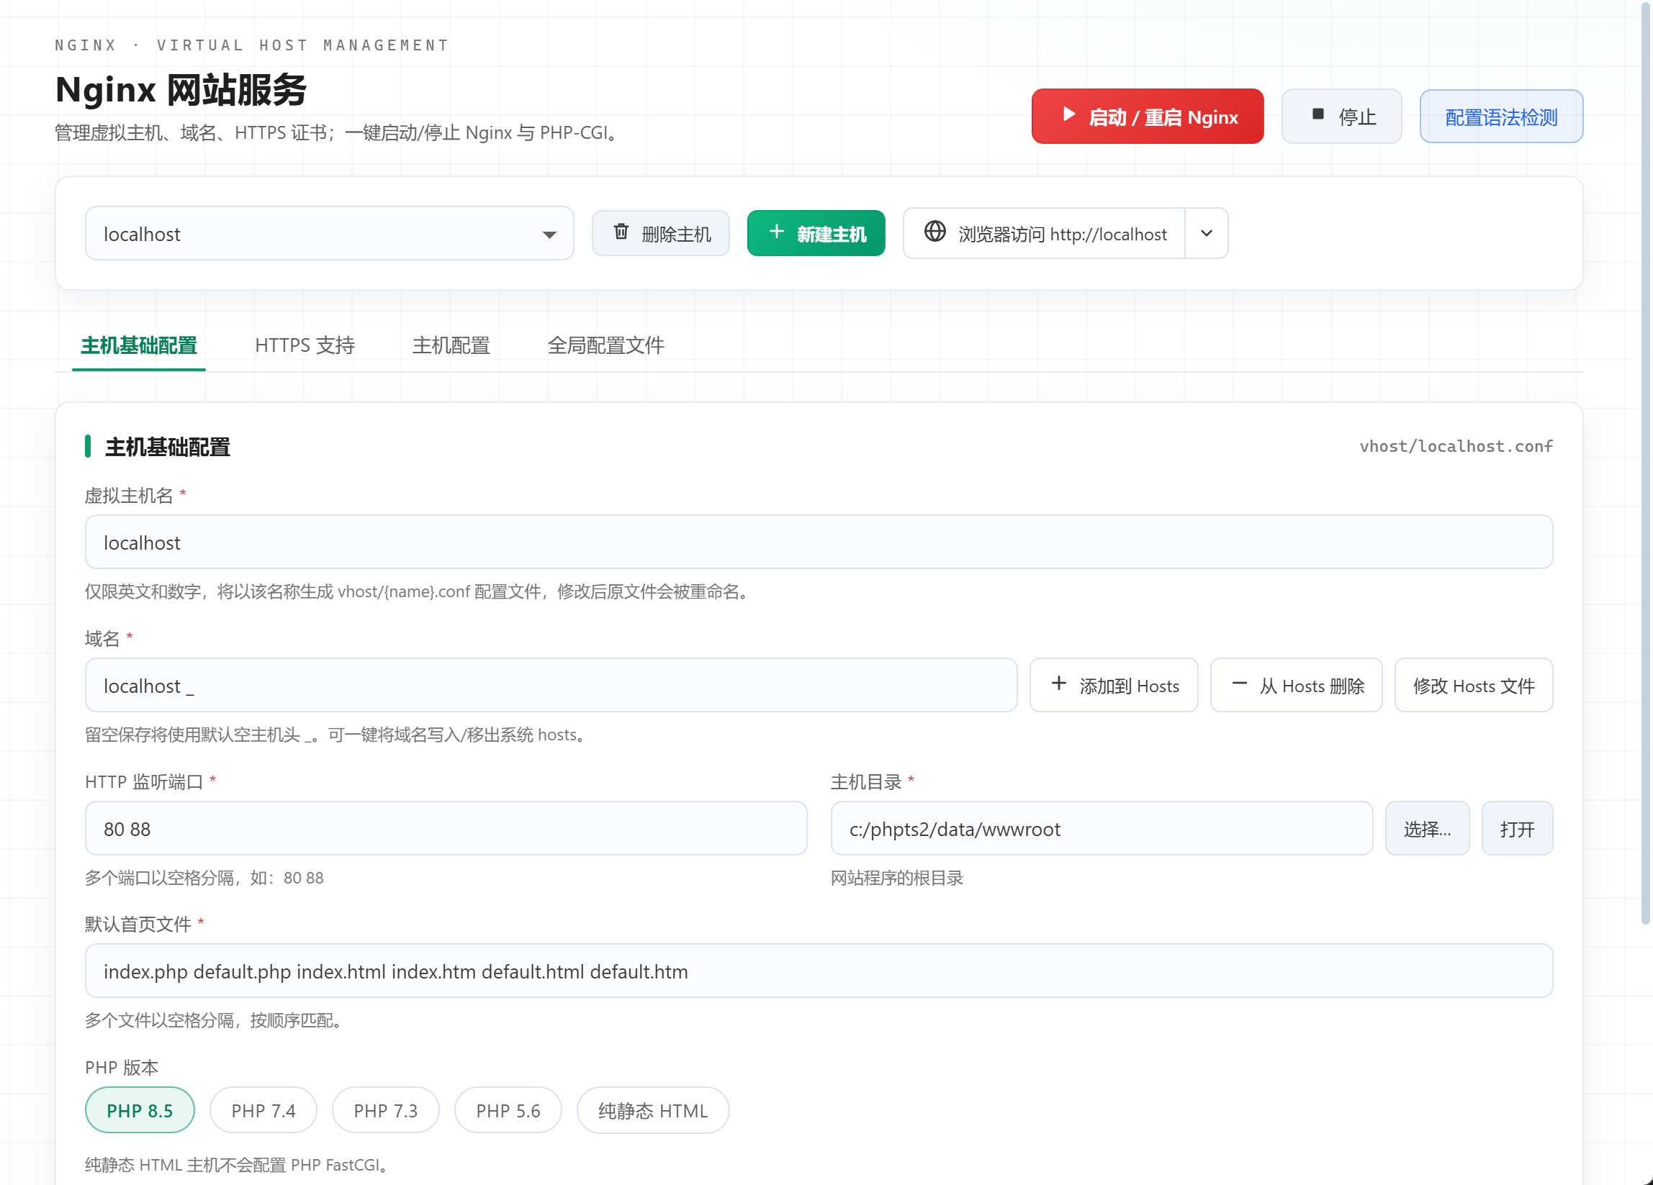Image resolution: width=1653 pixels, height=1185 pixels.
Task: Go to the 主机配置 tab
Action: (451, 345)
